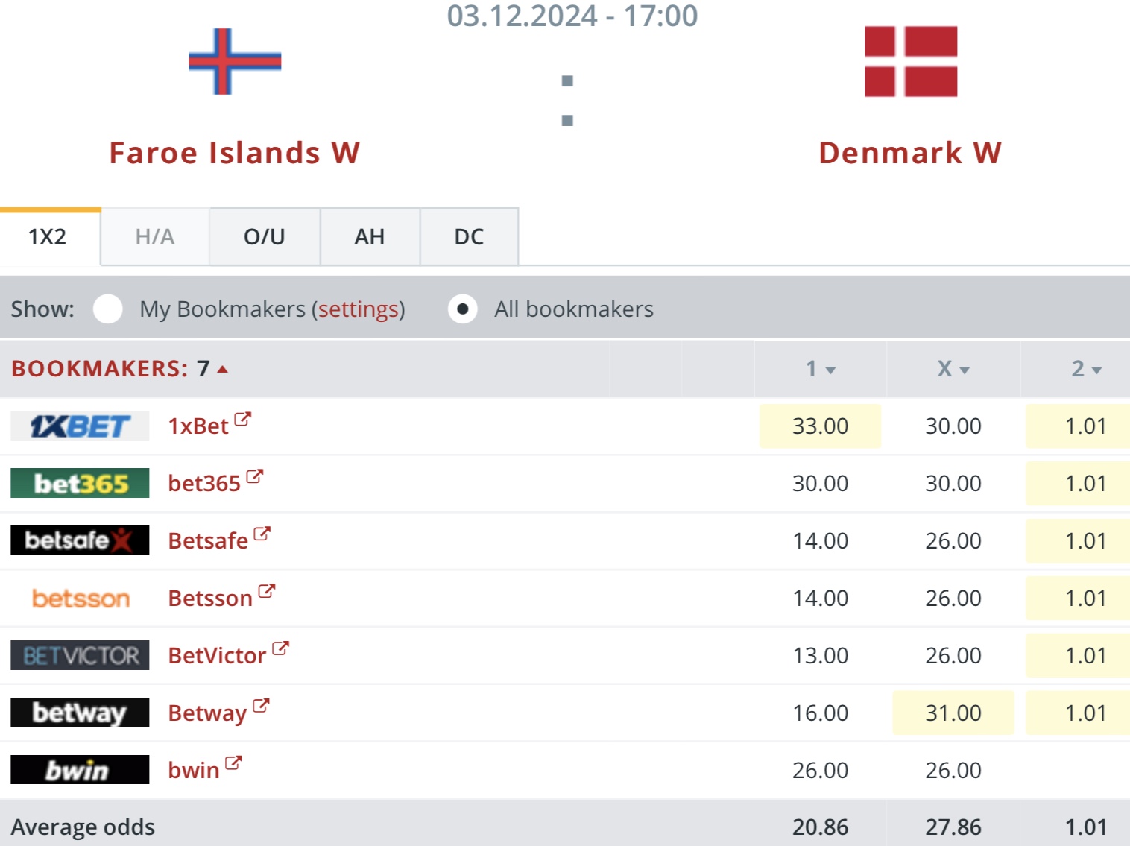Click the Betway black logo
Screen dimensions: 1130x846
pos(80,713)
